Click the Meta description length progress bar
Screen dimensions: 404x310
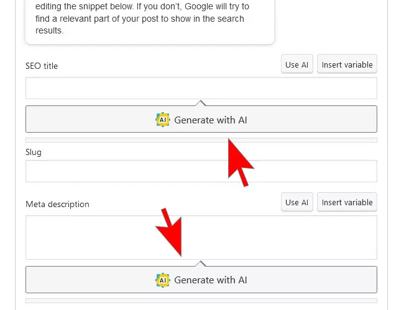(x=201, y=301)
